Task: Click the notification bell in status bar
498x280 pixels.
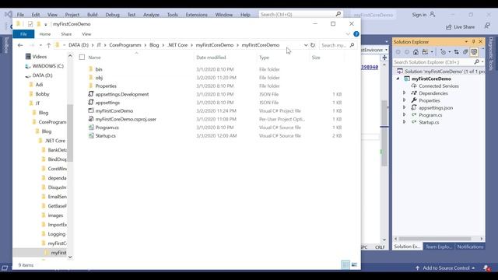Action: [486, 268]
